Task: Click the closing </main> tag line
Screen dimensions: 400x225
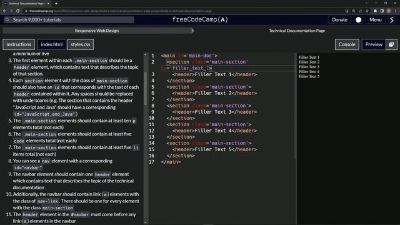Action: point(171,162)
